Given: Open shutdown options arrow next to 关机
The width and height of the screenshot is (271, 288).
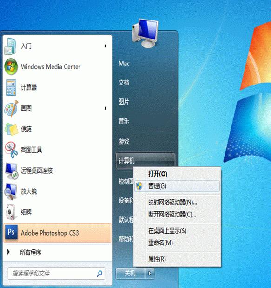Looking at the screenshot, I should (x=150, y=274).
